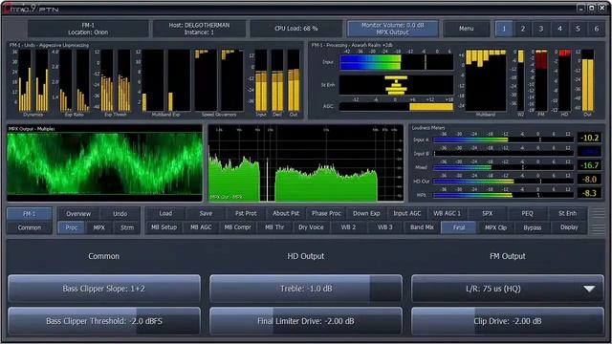The image size is (612, 344).
Task: Adjust the Bass Clipper Threshold slider
Action: (104, 321)
